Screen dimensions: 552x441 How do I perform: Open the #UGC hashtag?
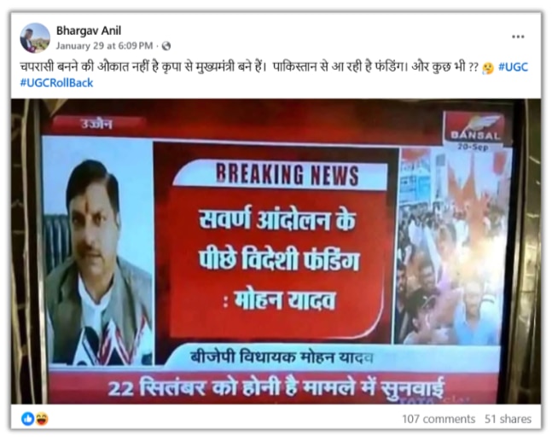514,67
